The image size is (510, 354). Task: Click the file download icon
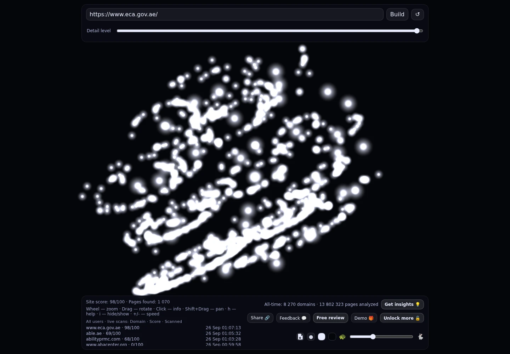pyautogui.click(x=300, y=337)
